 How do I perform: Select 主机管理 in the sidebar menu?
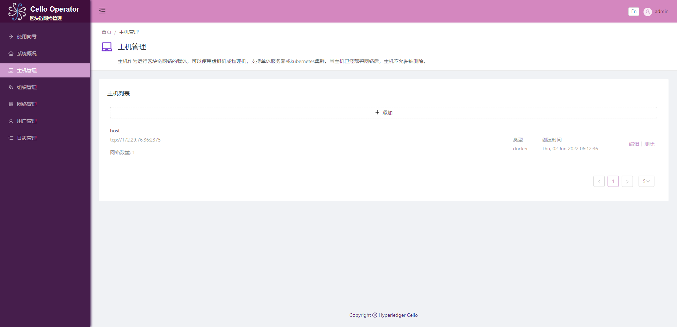(x=45, y=70)
